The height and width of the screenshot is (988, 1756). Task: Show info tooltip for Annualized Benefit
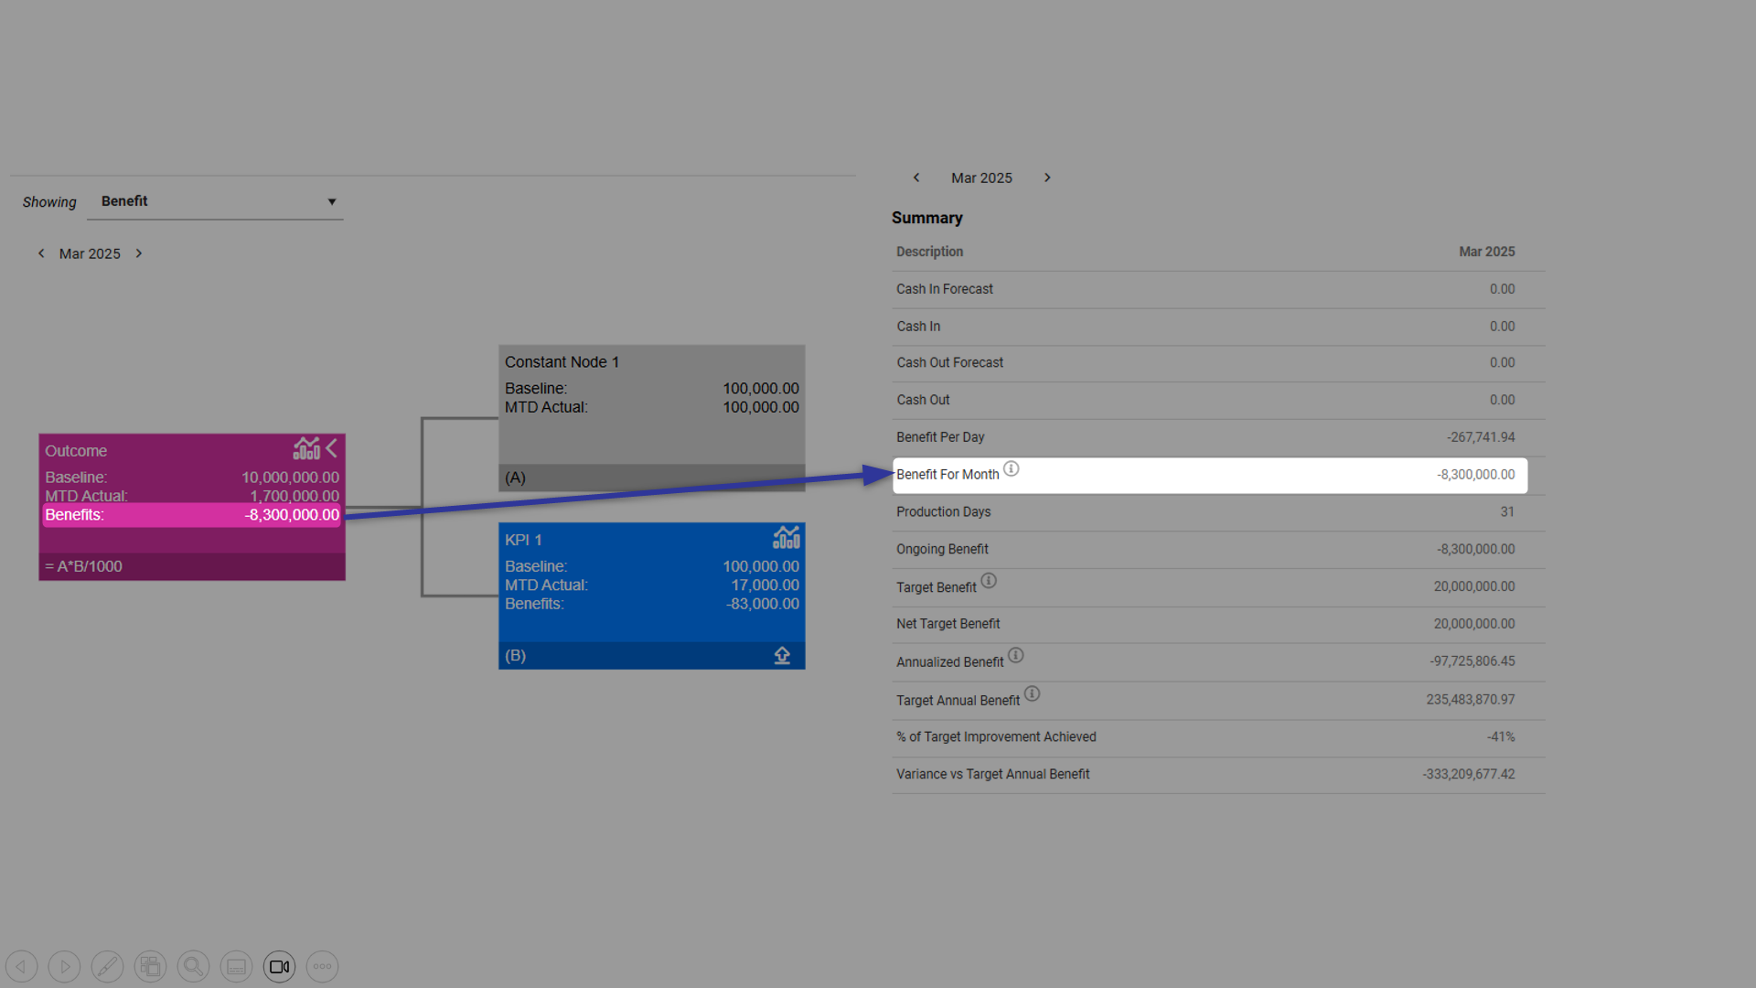[x=1015, y=656]
